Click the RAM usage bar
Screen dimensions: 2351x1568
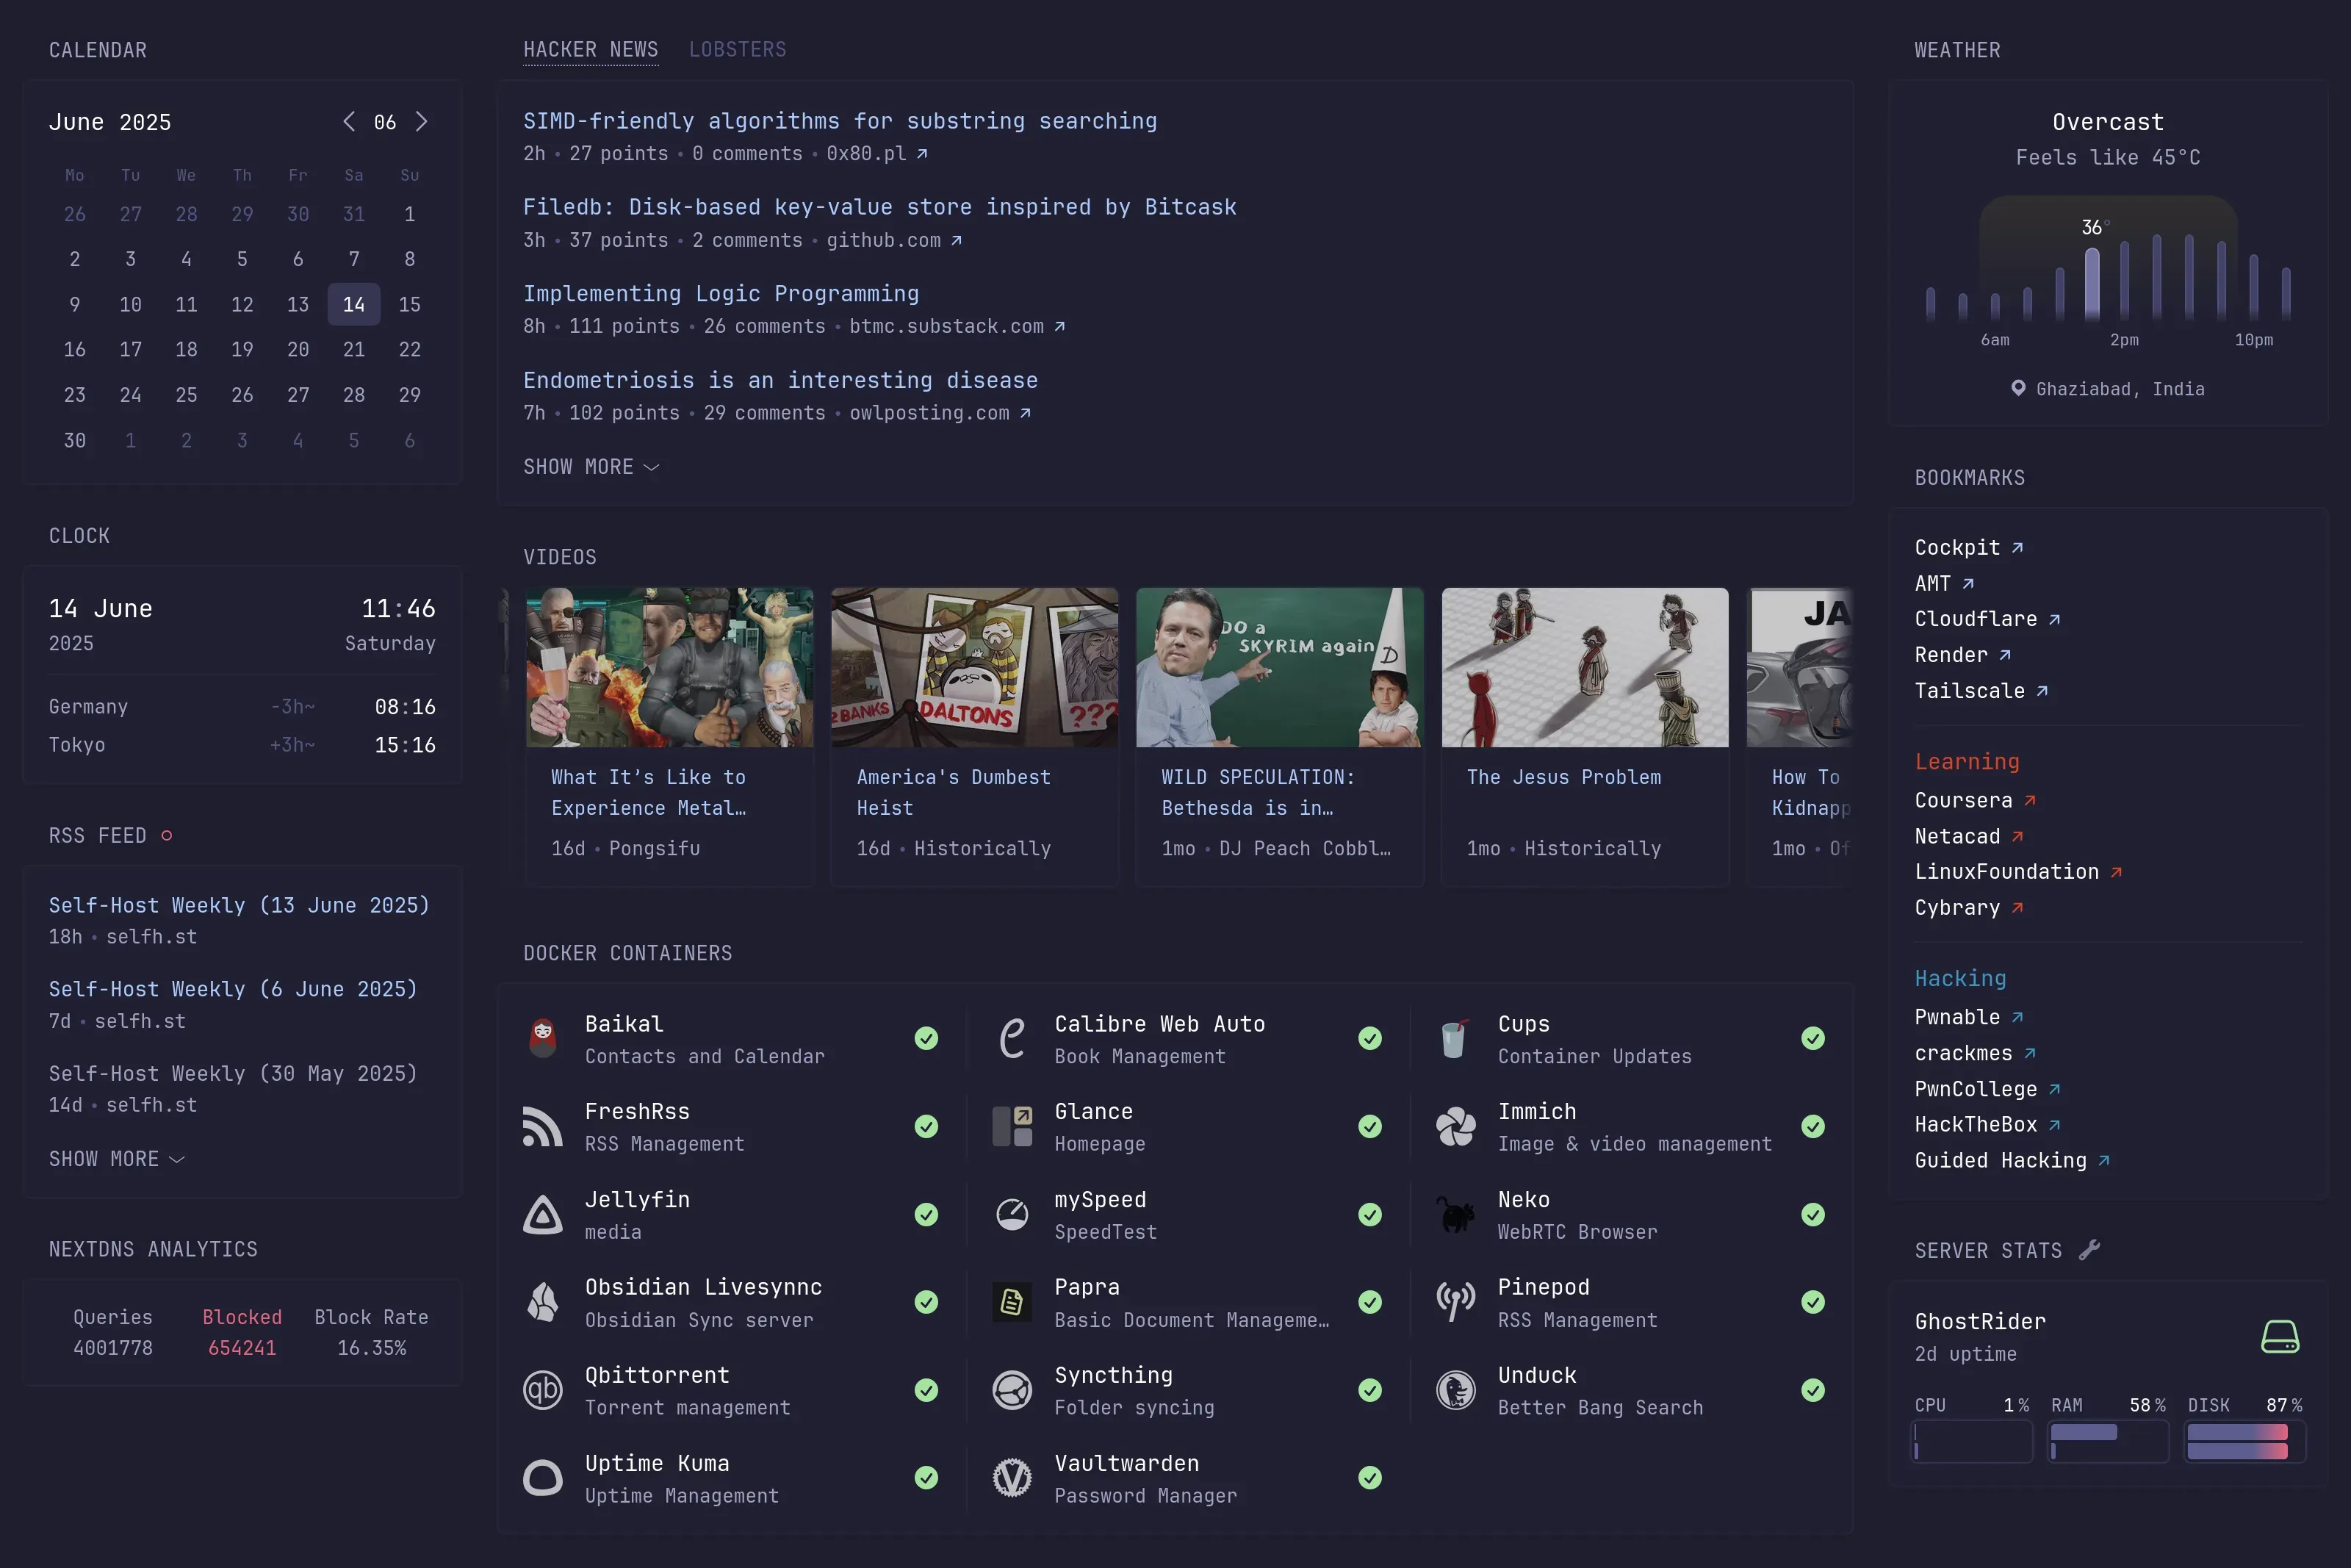[x=2109, y=1442]
